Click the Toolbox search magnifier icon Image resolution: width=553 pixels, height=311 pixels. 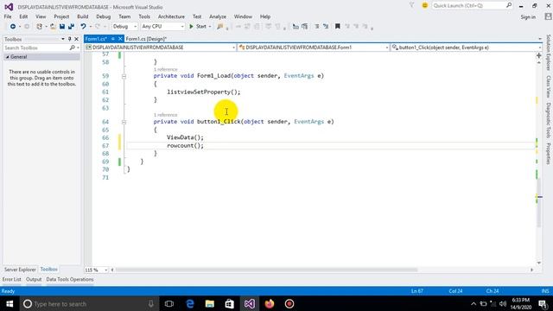(72, 48)
